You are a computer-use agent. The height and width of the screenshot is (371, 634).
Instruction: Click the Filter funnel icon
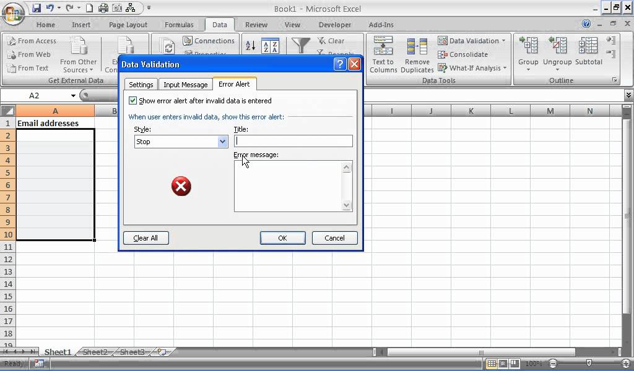(301, 45)
